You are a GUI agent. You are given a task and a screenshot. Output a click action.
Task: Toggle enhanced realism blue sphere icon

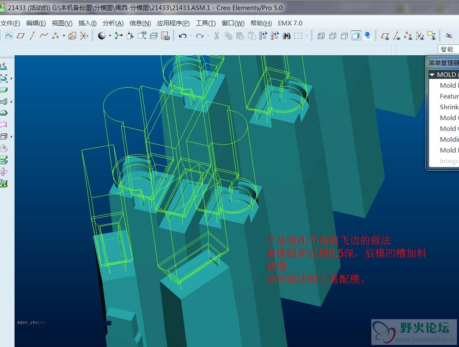tap(368, 36)
